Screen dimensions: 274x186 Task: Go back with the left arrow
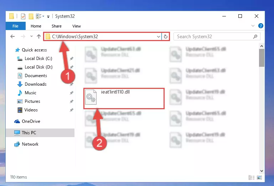click(x=12, y=36)
